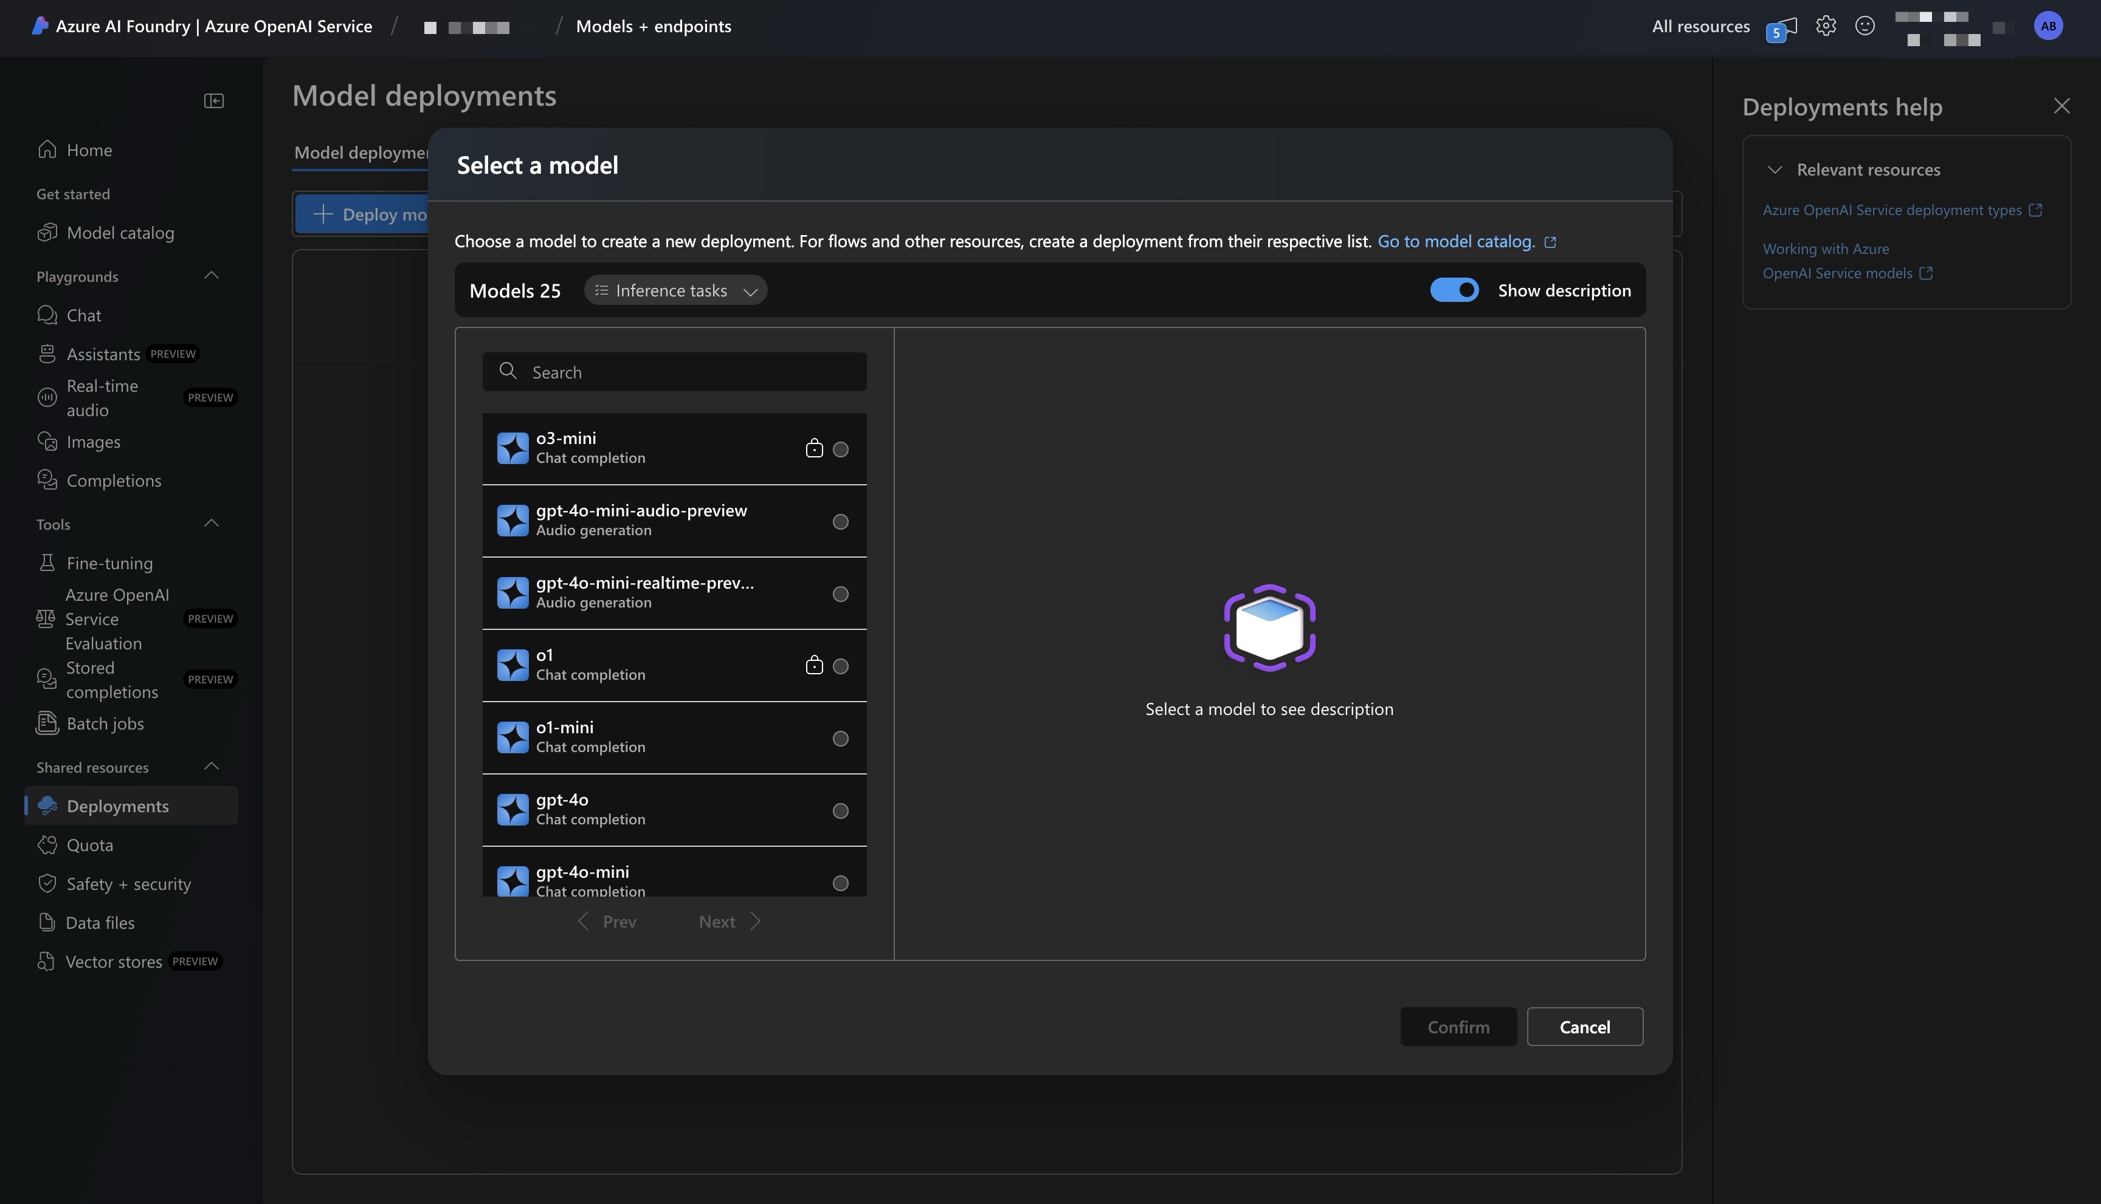Click the Batch jobs sidebar icon

(47, 723)
